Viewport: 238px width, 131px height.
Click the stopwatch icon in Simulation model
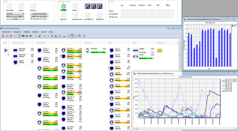(64, 6)
